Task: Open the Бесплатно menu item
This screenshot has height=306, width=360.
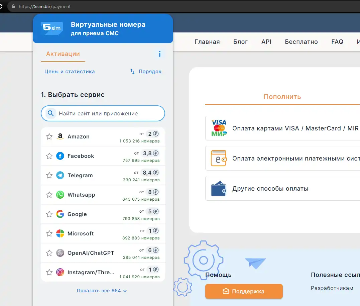Action: [x=301, y=41]
